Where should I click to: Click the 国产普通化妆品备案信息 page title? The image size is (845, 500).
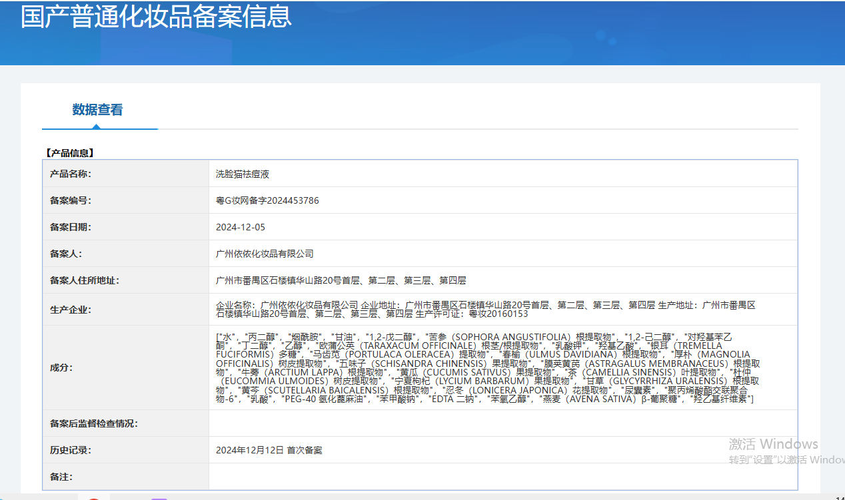[x=156, y=17]
